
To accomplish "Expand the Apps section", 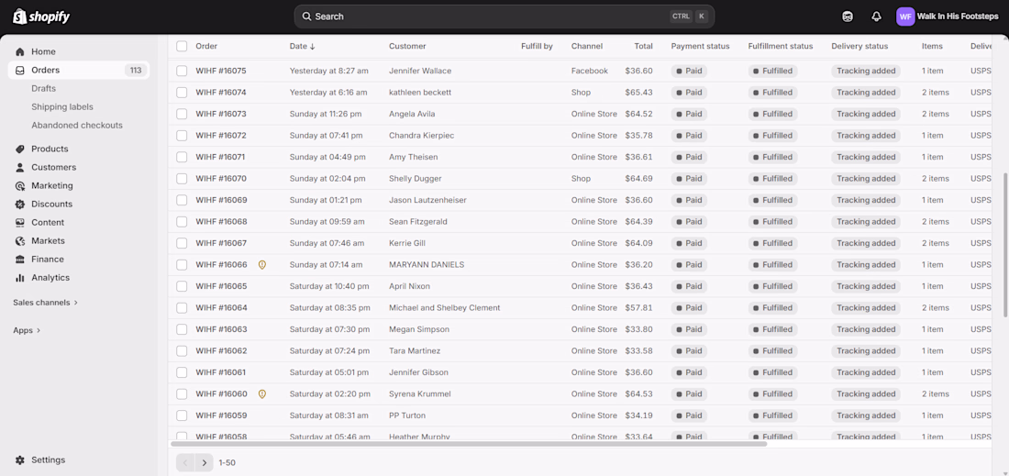I will tap(27, 330).
